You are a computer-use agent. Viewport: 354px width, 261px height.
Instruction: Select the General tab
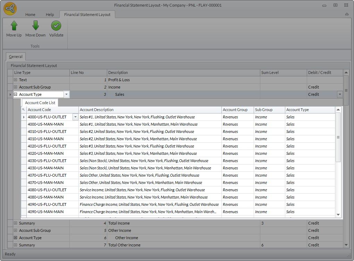pos(16,57)
